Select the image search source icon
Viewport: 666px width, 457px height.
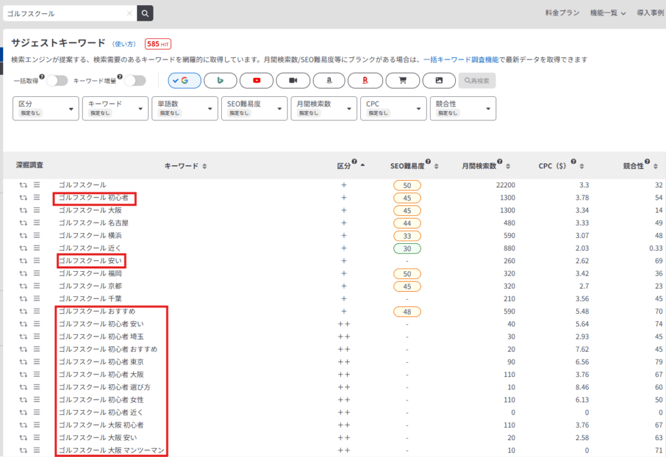pyautogui.click(x=439, y=80)
